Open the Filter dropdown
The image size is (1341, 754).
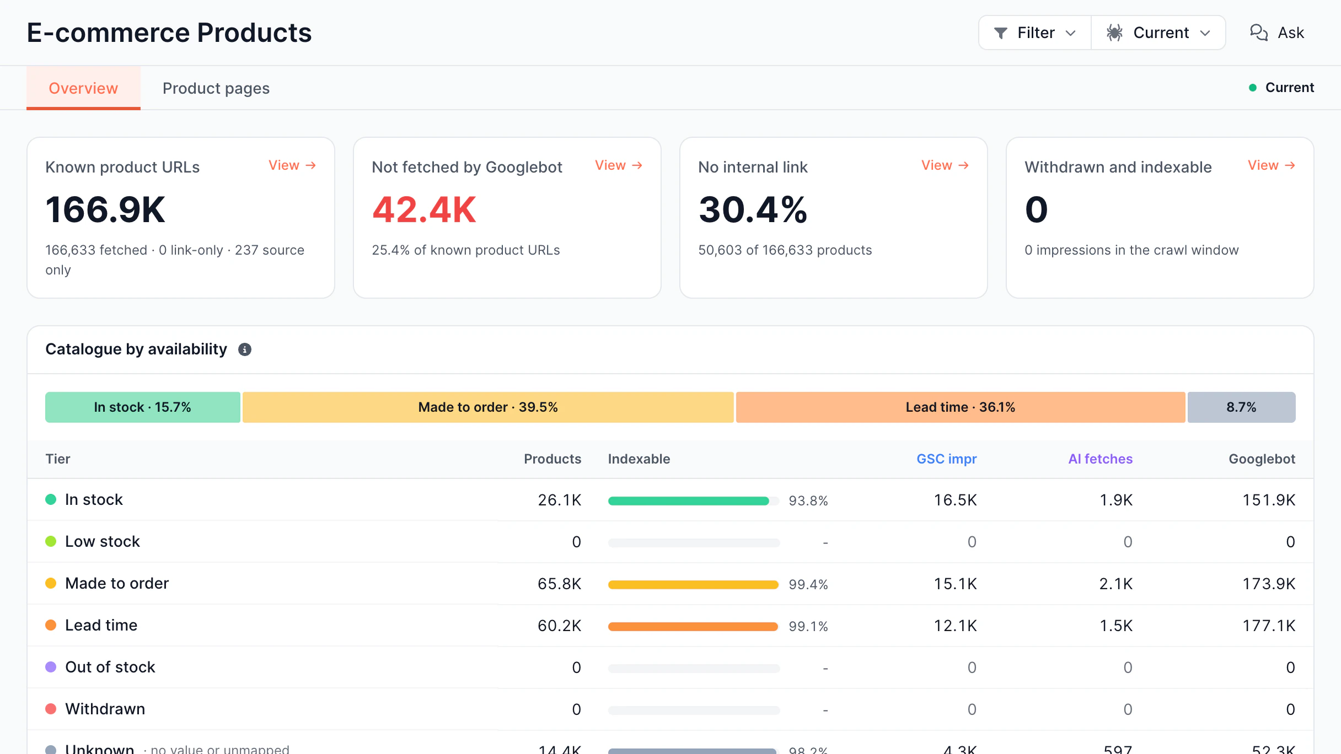(x=1035, y=33)
